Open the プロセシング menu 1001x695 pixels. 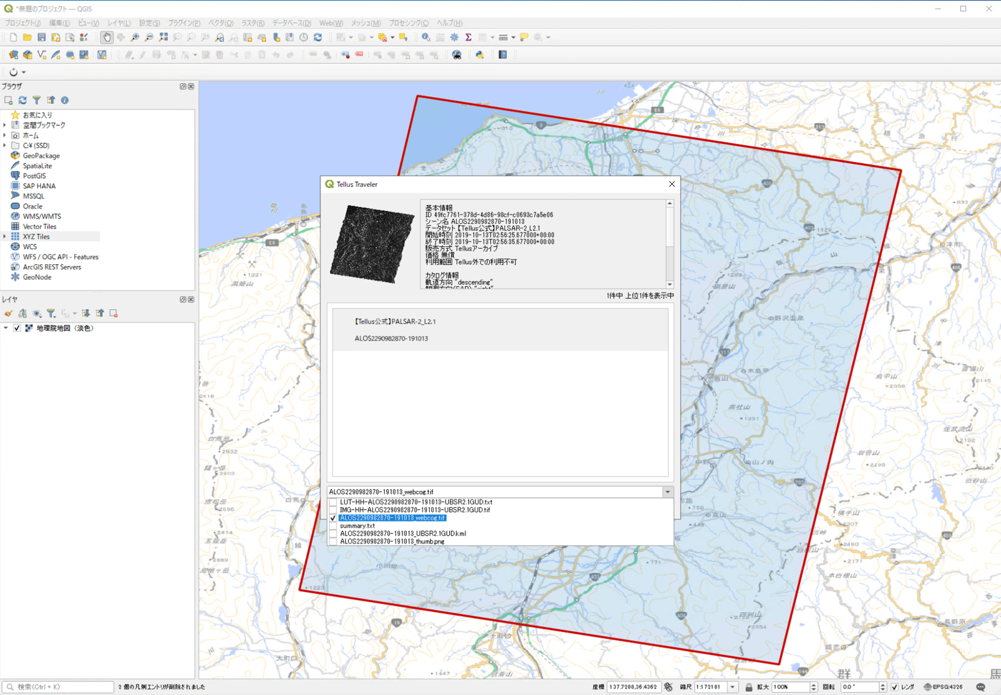[x=409, y=23]
